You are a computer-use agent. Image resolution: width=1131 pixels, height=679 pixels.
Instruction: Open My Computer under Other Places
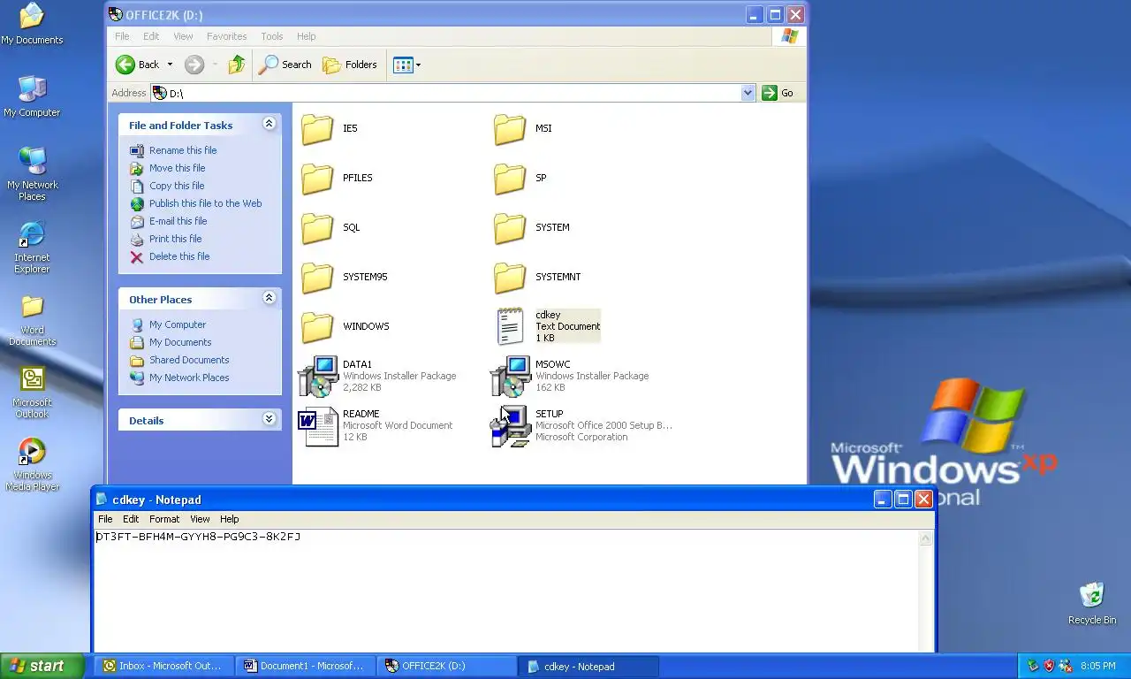[178, 324]
